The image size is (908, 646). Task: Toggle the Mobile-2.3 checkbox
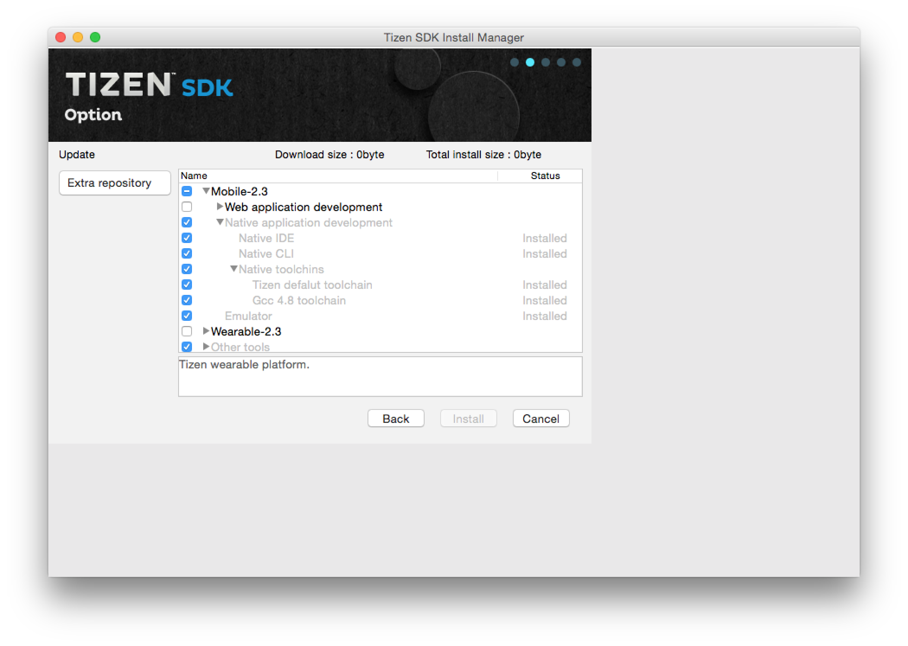pos(187,191)
